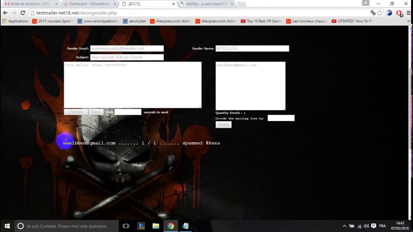Click the Chrome profile avatar button
The image size is (413, 232).
coord(366,3)
